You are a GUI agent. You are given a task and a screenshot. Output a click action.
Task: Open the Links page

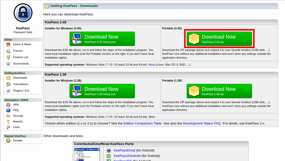[16, 127]
